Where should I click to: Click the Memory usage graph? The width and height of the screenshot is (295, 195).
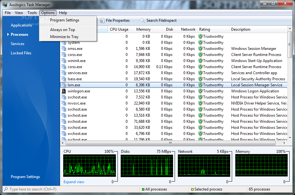tap(261, 166)
